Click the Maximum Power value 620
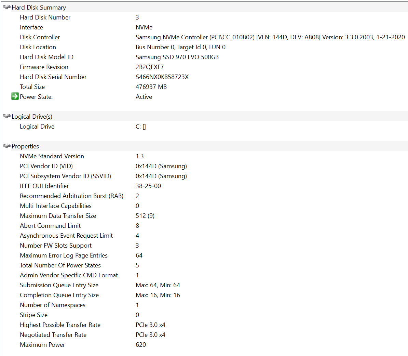The image size is (408, 356). tap(141, 344)
